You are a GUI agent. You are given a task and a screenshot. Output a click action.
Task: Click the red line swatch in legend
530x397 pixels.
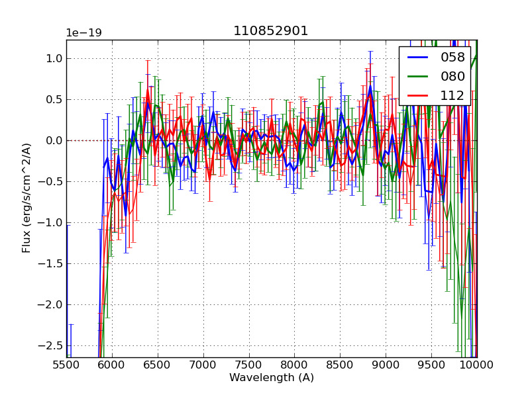(417, 96)
